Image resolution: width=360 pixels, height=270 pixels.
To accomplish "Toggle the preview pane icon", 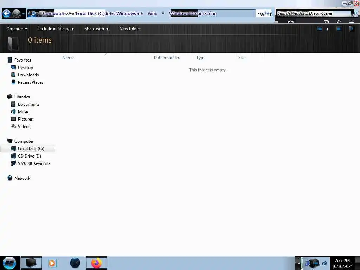I will point(339,29).
